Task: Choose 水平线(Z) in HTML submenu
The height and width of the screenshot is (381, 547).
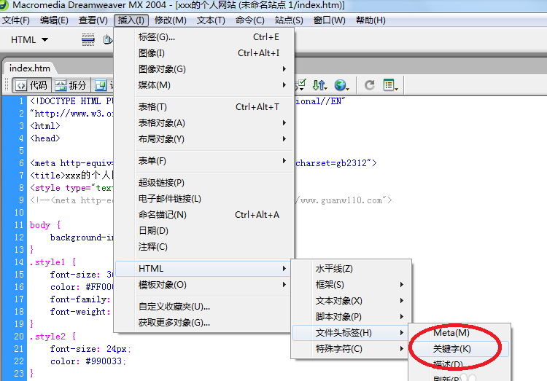Action: coord(352,269)
